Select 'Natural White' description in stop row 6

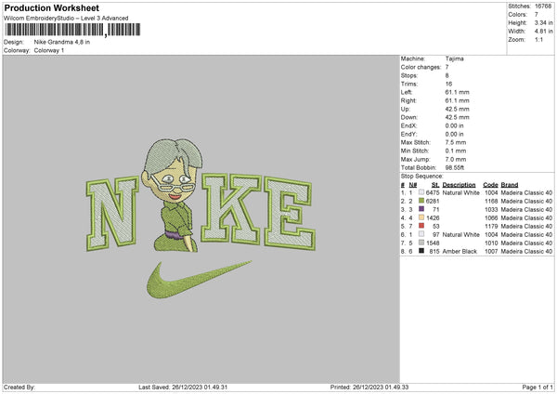pyautogui.click(x=461, y=235)
